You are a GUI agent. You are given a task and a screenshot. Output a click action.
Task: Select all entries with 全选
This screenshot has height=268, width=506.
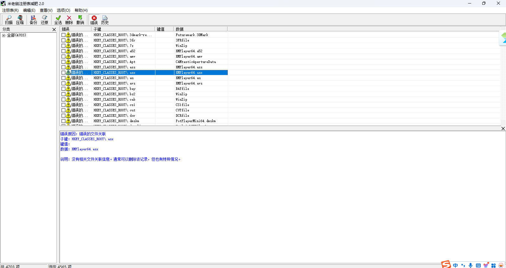58,20
